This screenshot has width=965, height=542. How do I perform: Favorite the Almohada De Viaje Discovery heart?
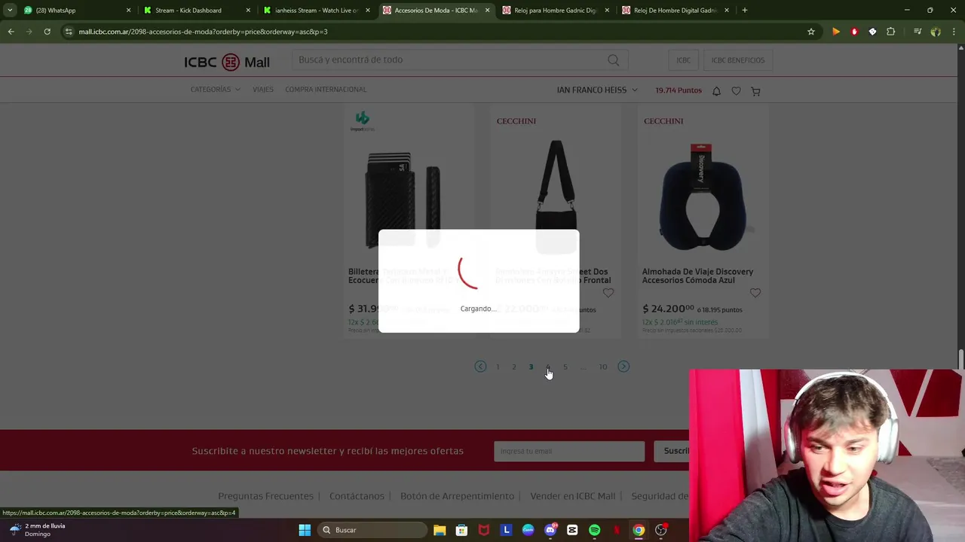755,293
